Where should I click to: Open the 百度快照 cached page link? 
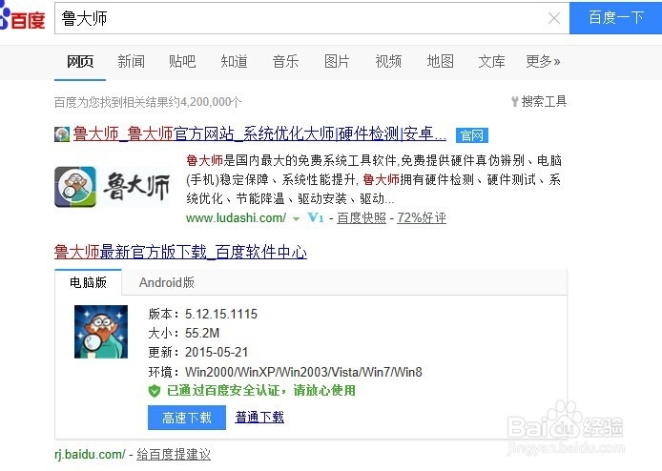pos(362,217)
